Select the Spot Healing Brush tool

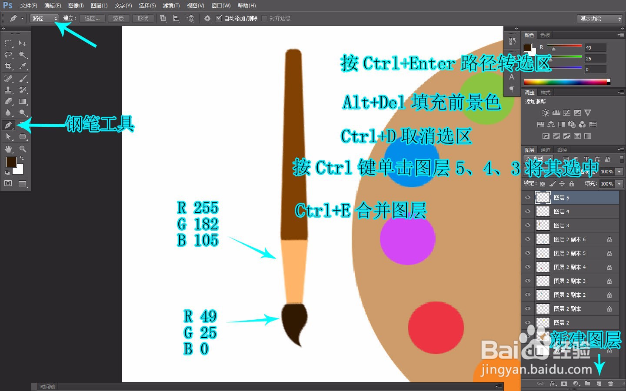click(8, 79)
